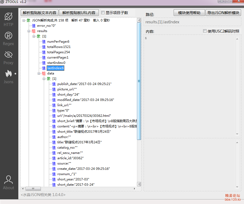Click the tree vertical scrollbar thumb
Screen dimensions: 244x204
[x=139, y=81]
